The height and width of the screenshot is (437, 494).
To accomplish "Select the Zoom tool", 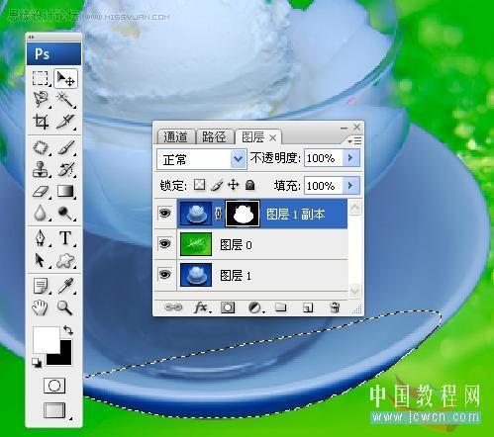I will pyautogui.click(x=65, y=307).
